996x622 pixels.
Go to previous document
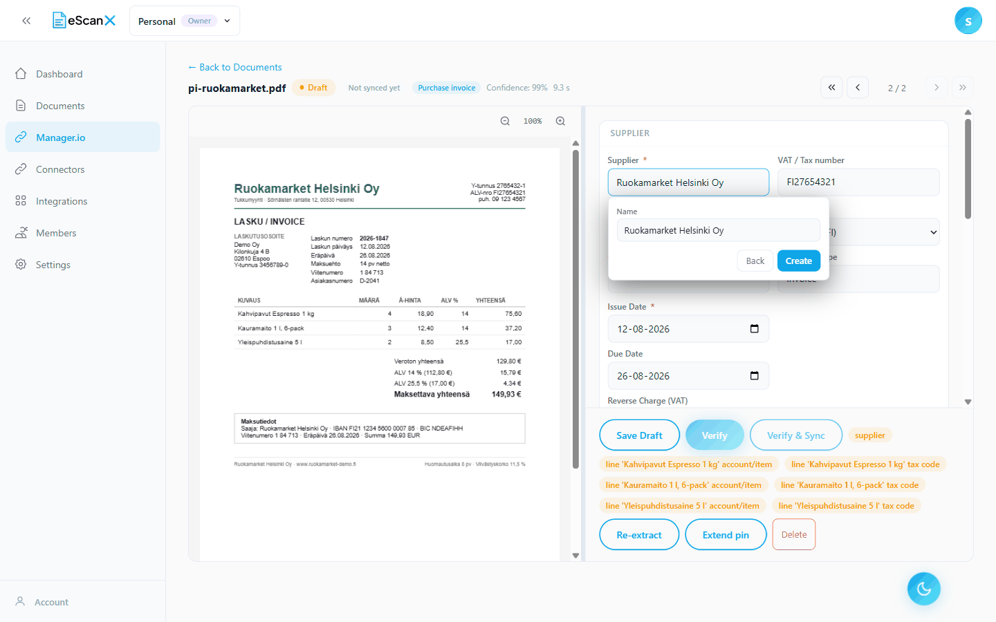(x=858, y=88)
